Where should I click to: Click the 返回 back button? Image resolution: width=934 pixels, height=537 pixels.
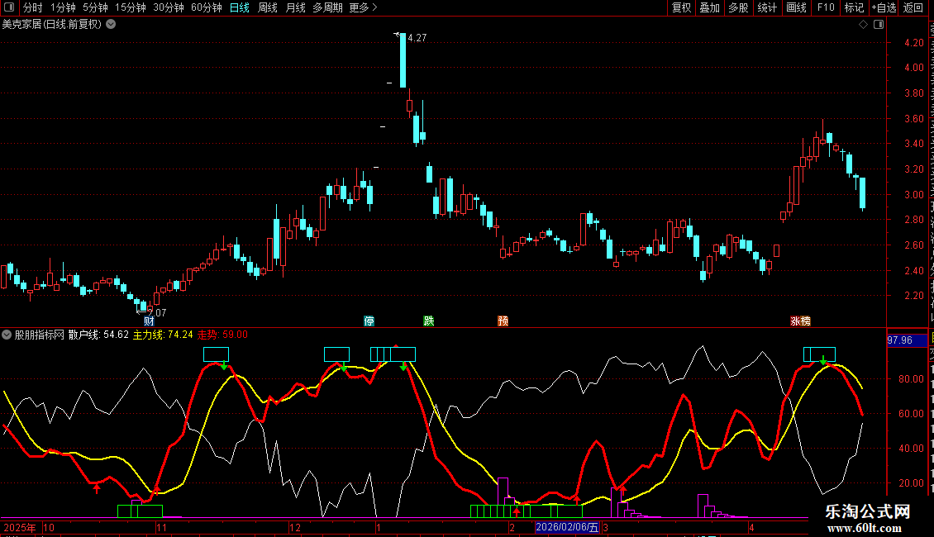tap(913, 7)
